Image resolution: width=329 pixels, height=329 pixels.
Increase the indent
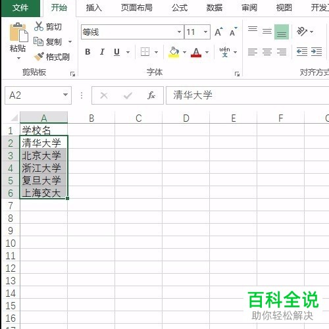pyautogui.click(x=316, y=52)
